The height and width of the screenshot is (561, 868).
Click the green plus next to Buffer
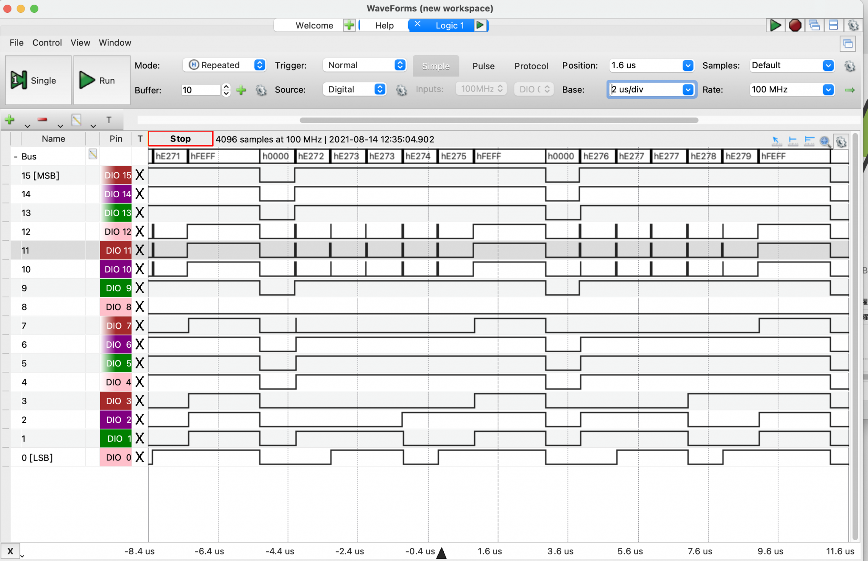(241, 90)
